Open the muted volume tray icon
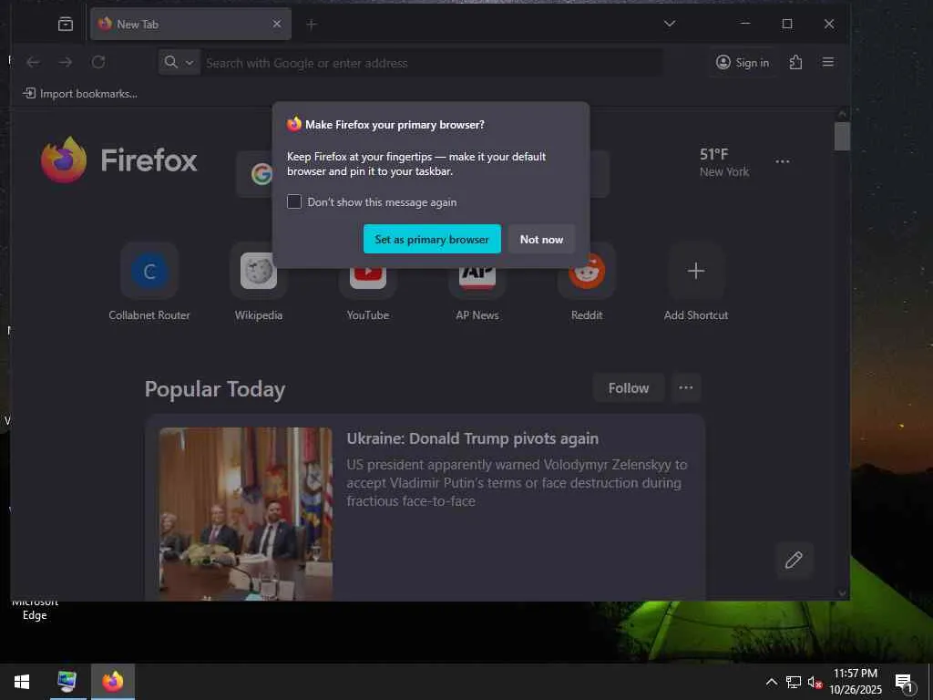The width and height of the screenshot is (933, 700). (x=815, y=682)
